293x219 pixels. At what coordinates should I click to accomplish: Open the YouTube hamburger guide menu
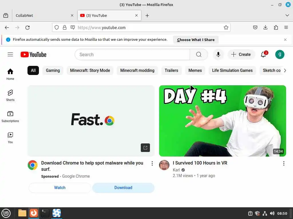tap(10, 54)
